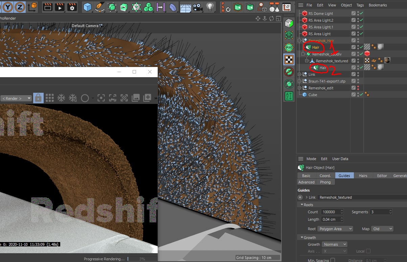Image resolution: width=407 pixels, height=262 pixels.
Task: Open Object Manager Edit menu
Action: 320,5
